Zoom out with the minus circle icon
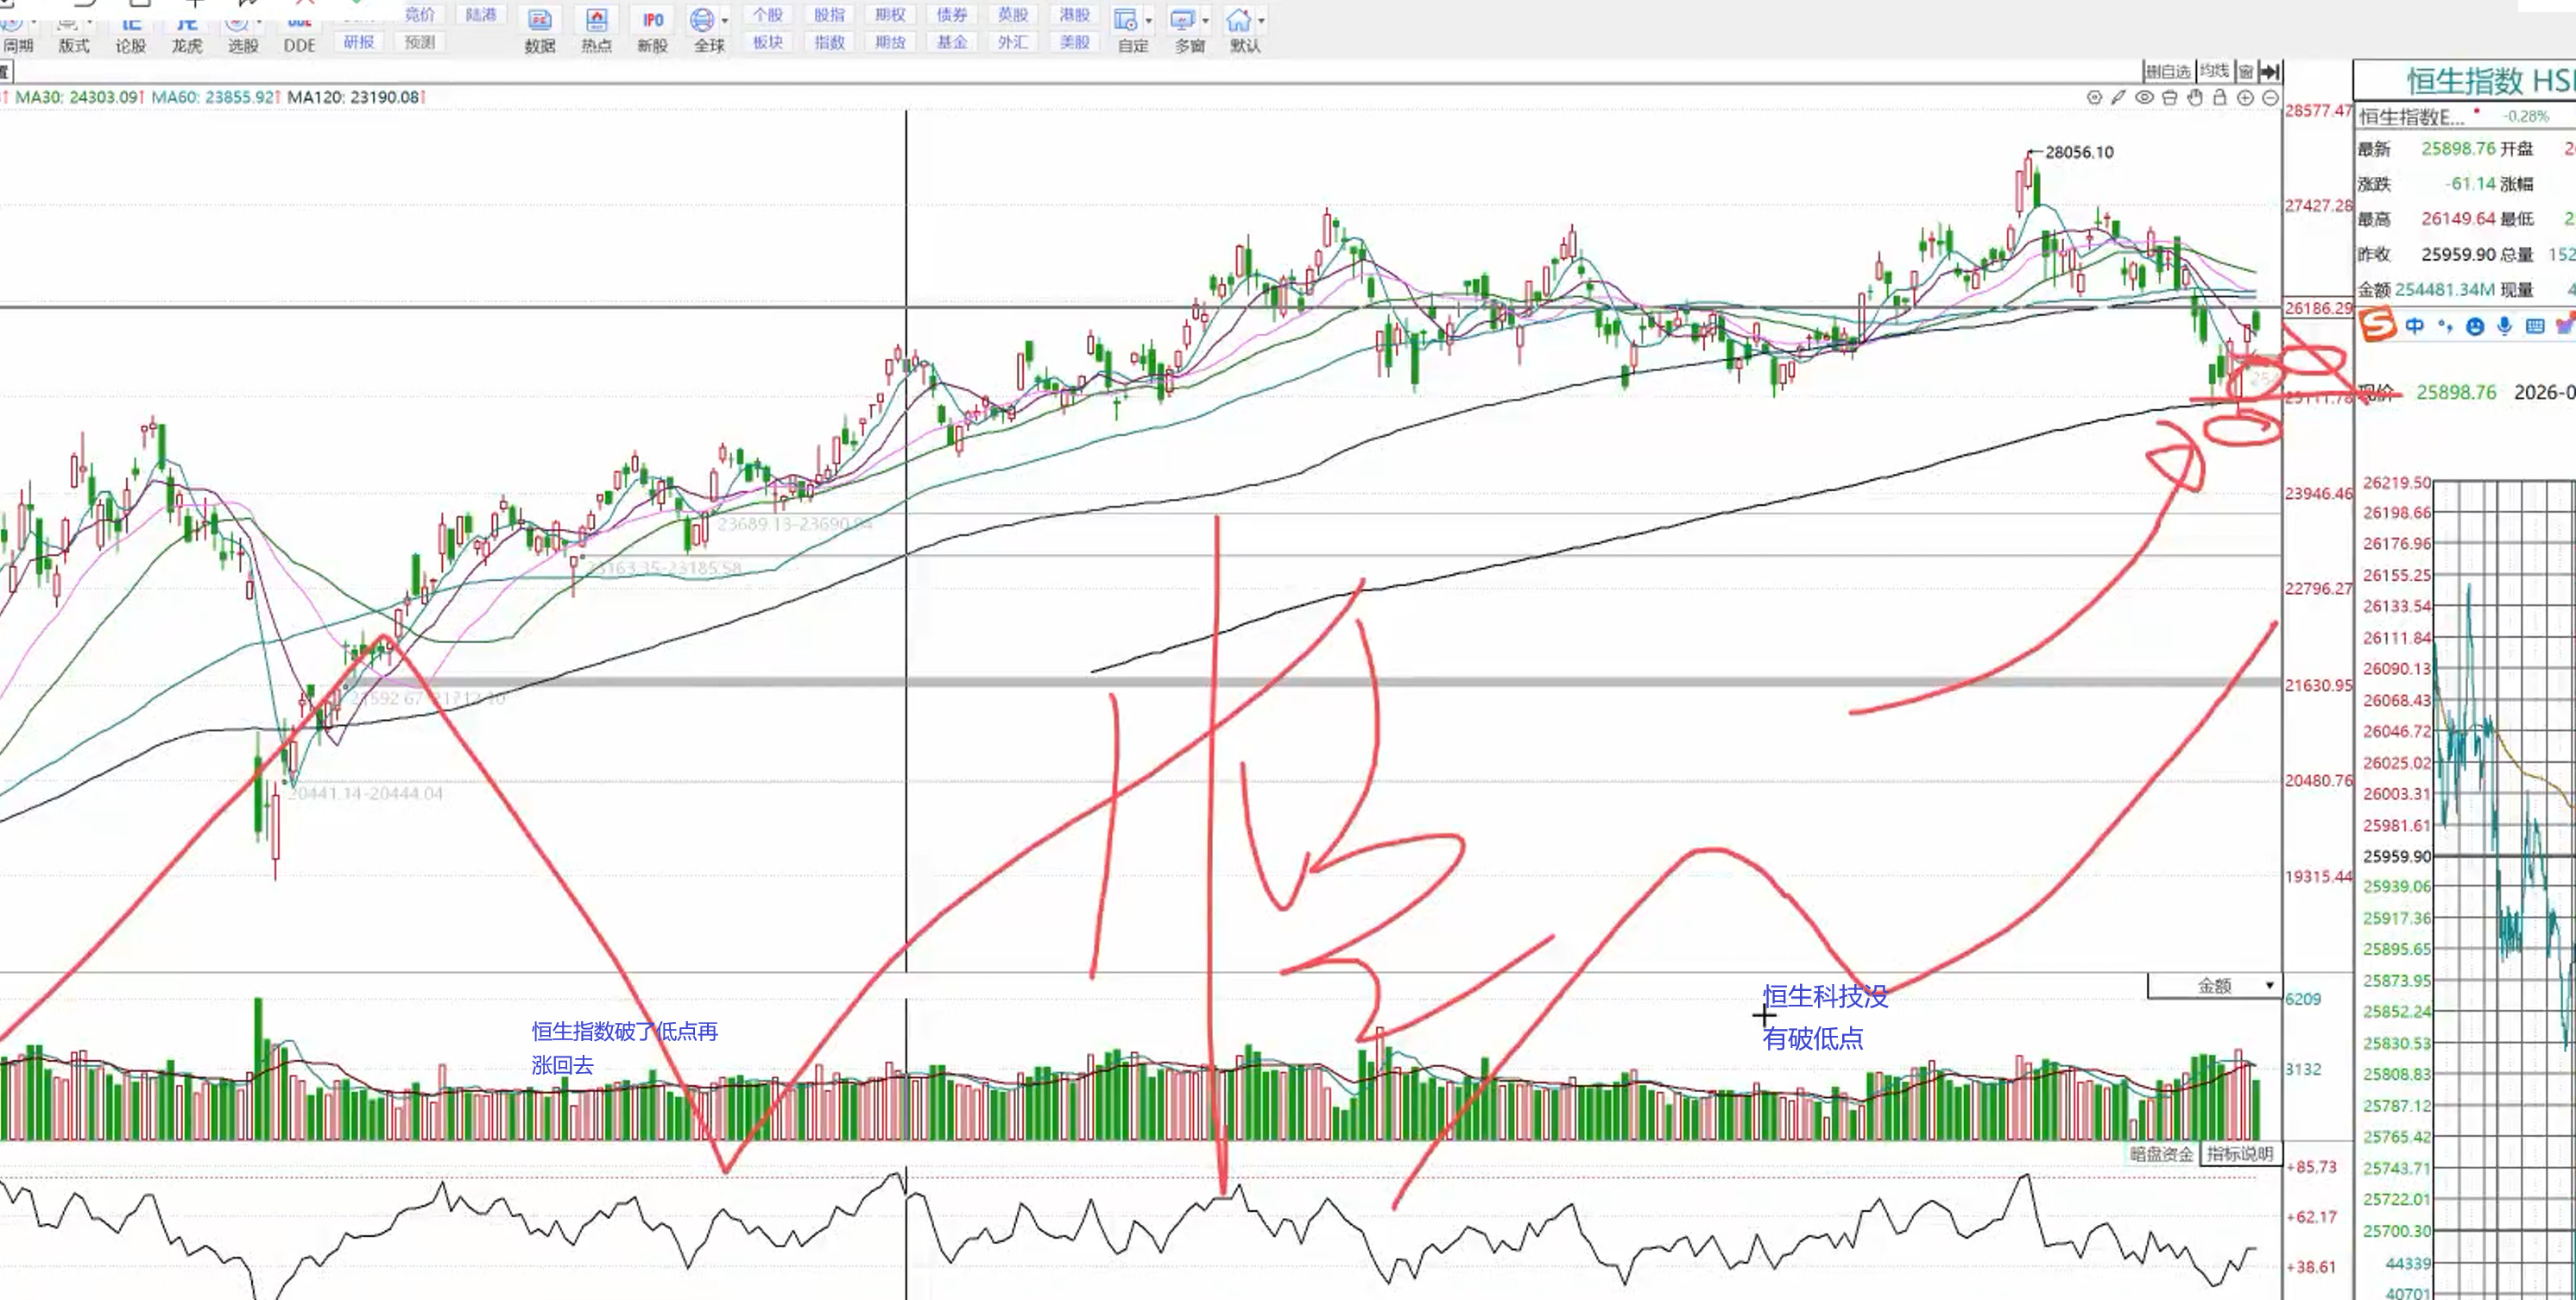 tap(2270, 97)
